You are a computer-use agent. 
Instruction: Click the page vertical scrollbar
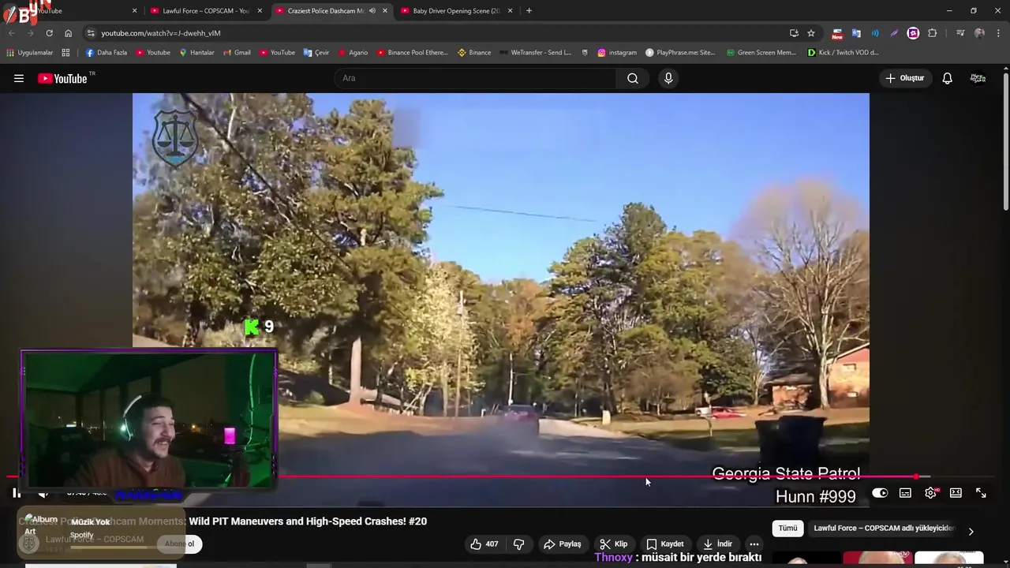(x=1006, y=142)
